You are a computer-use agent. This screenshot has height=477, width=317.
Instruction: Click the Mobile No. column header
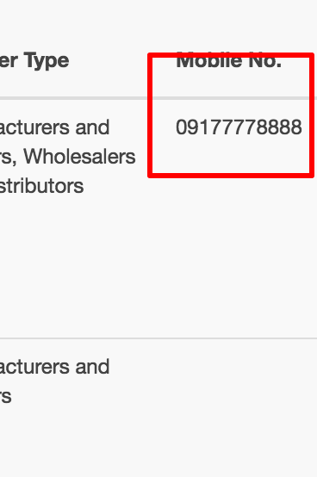pyautogui.click(x=229, y=61)
